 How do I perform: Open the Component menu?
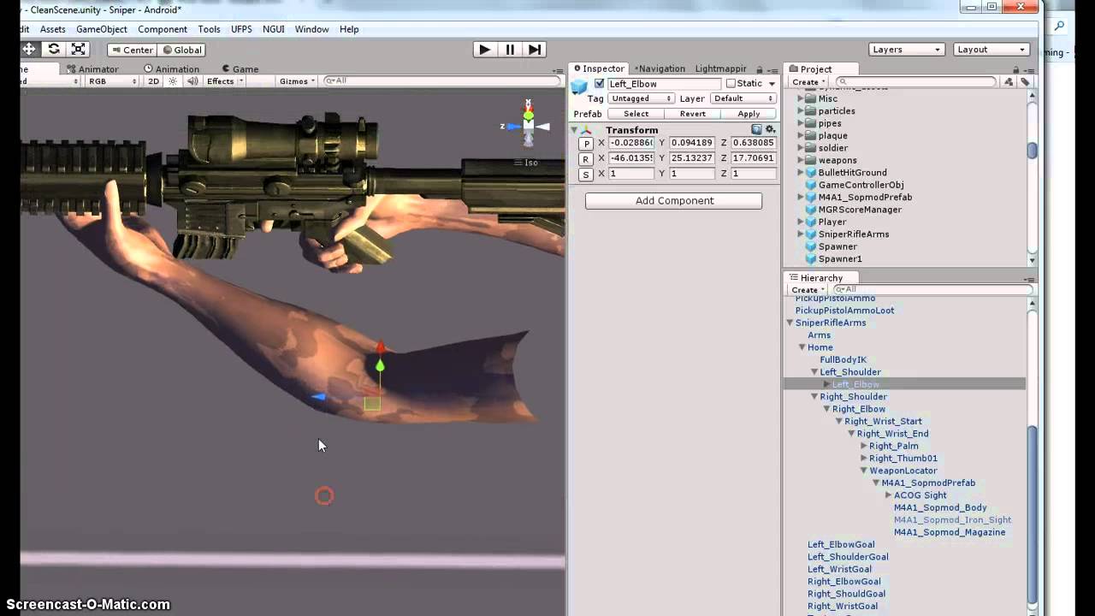[163, 29]
